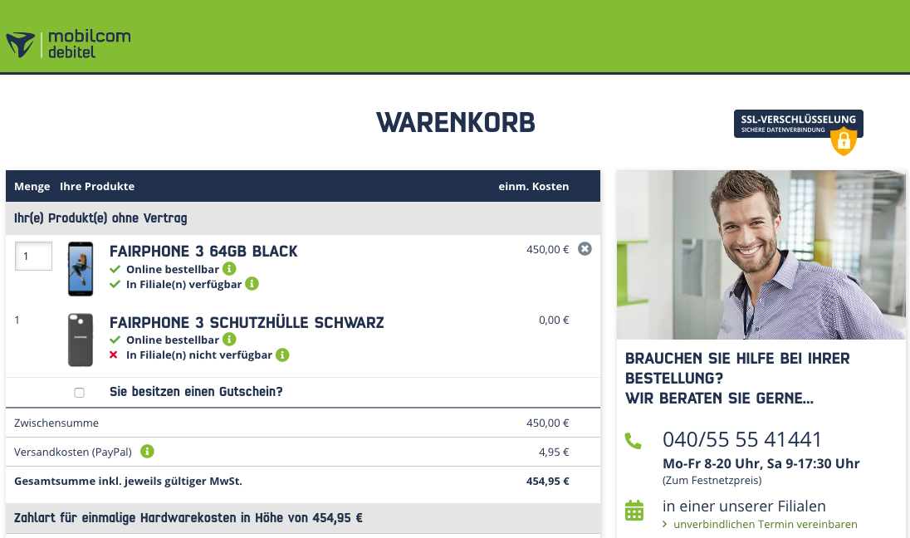Select the Zwischensumme 450,00 € amount
The width and height of the screenshot is (910, 538).
coord(547,423)
